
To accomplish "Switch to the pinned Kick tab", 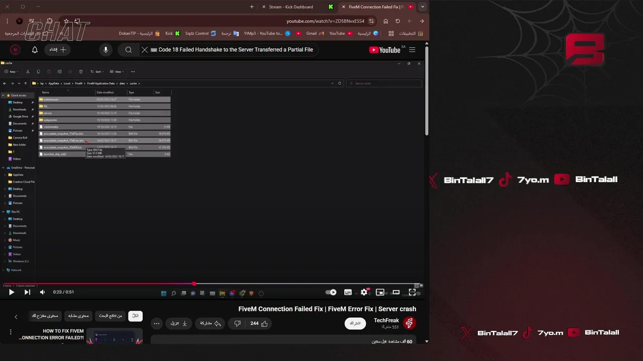I will [331, 7].
